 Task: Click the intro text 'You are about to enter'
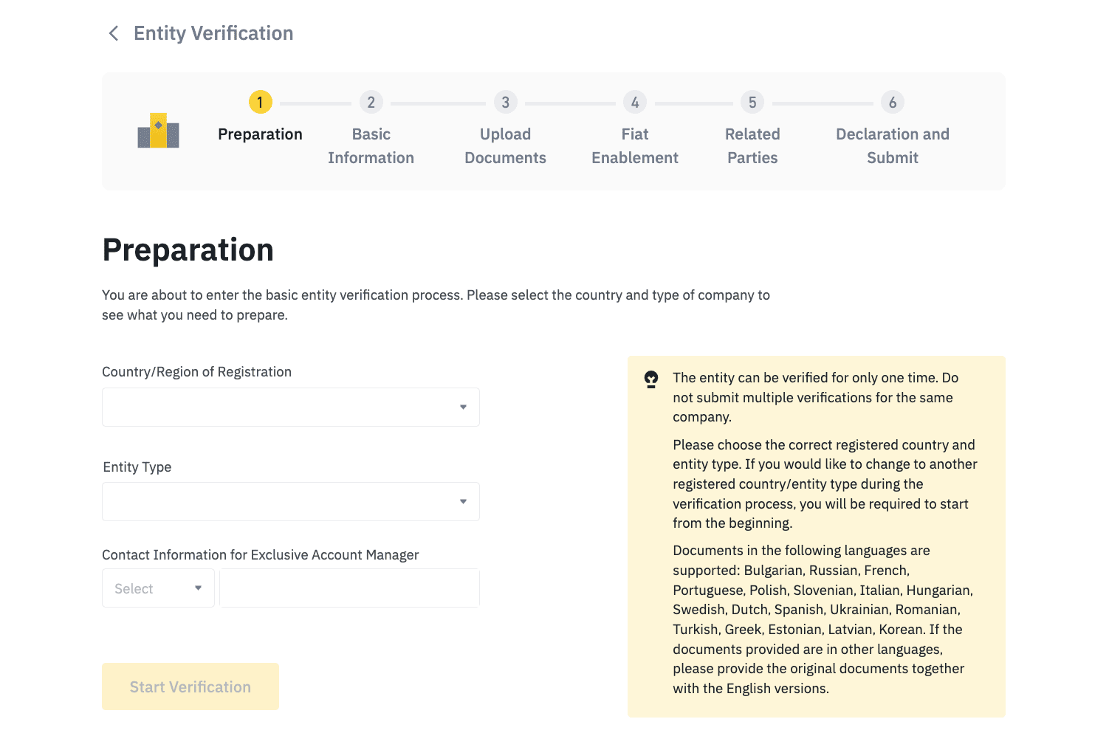tap(436, 305)
